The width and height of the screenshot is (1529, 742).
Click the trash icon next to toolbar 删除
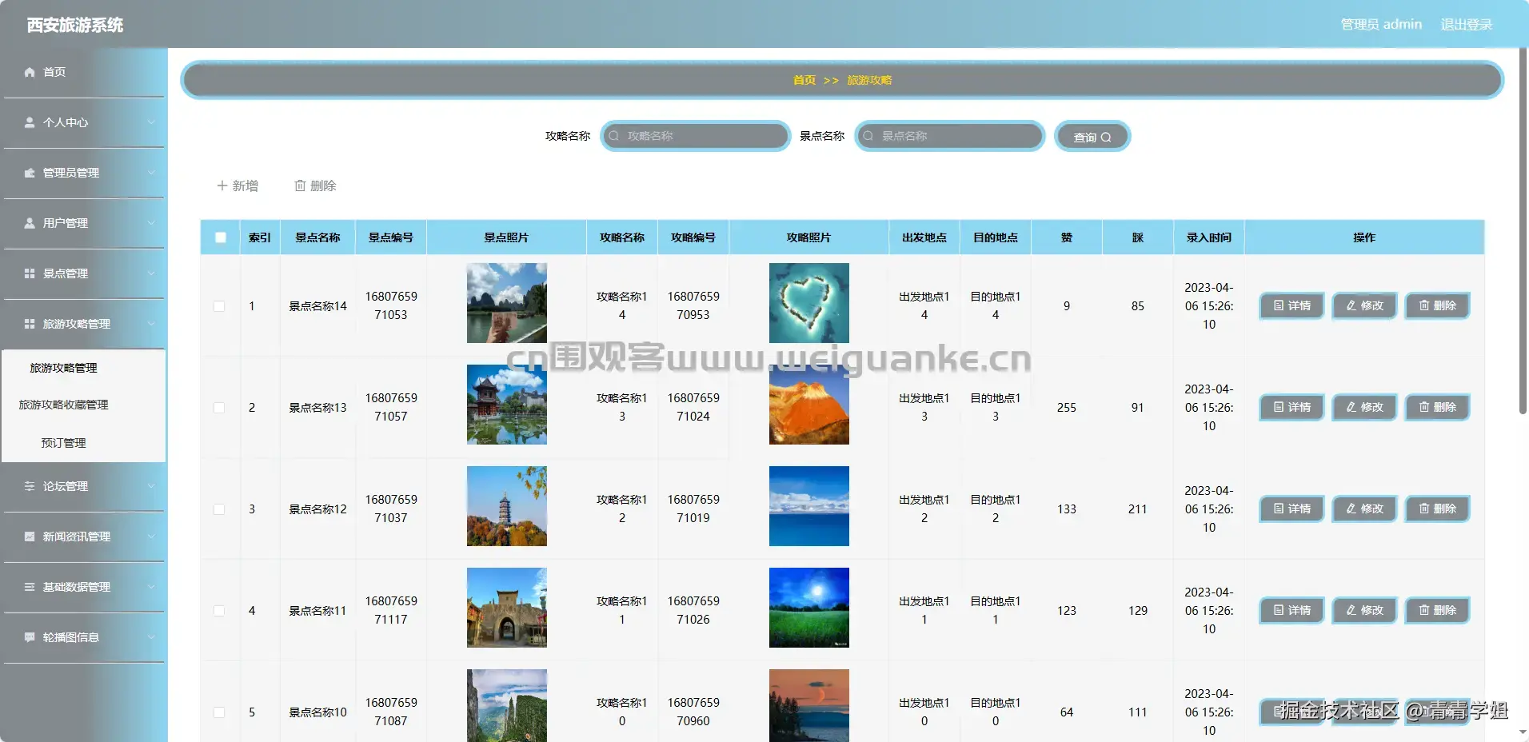tap(300, 185)
